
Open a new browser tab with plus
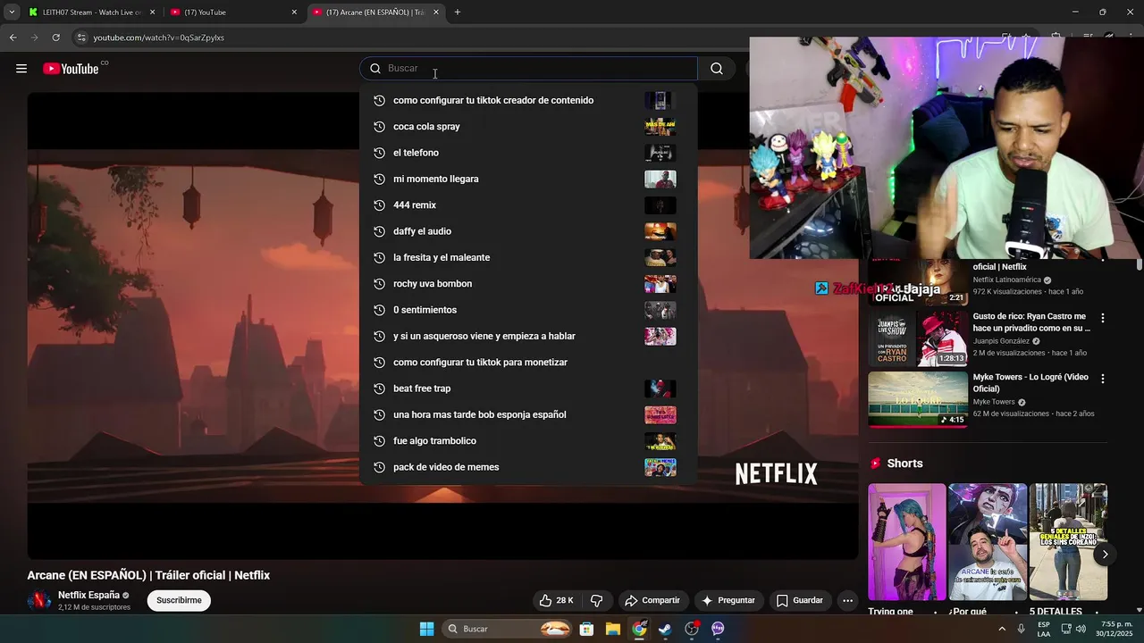tap(458, 13)
